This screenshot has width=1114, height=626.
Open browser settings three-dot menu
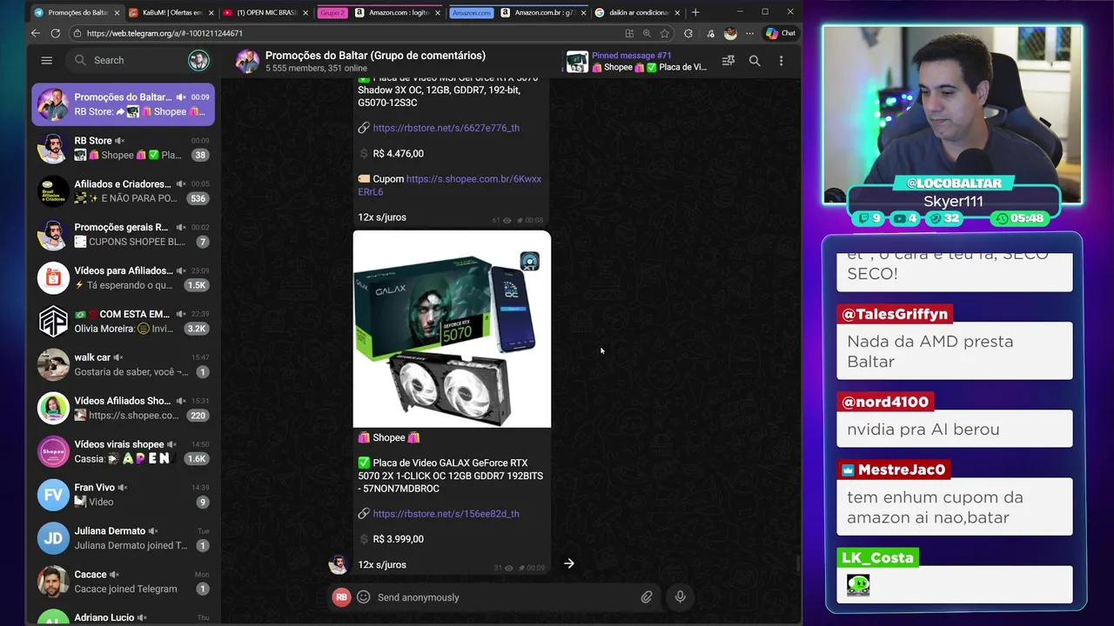tap(749, 33)
